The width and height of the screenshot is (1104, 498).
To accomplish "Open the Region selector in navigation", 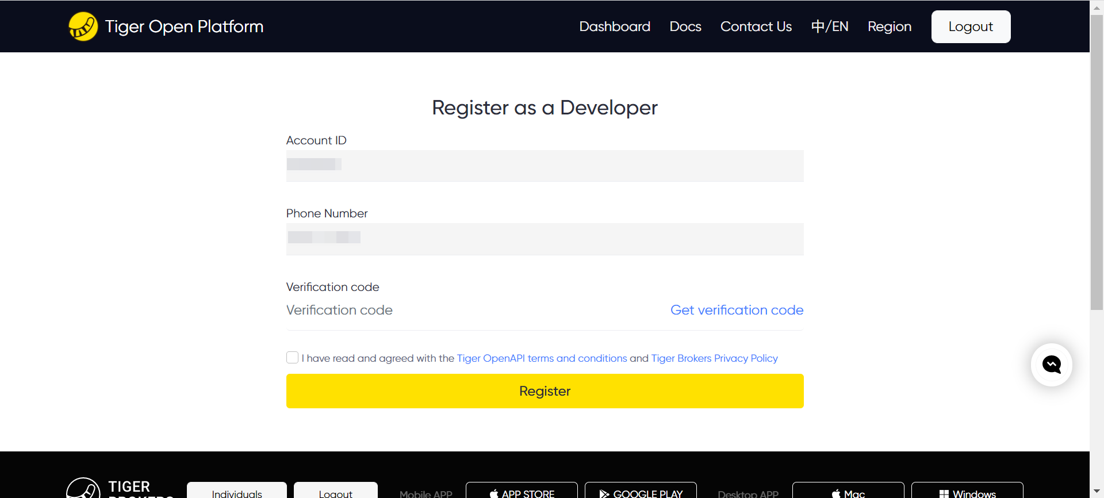I will 890,26.
